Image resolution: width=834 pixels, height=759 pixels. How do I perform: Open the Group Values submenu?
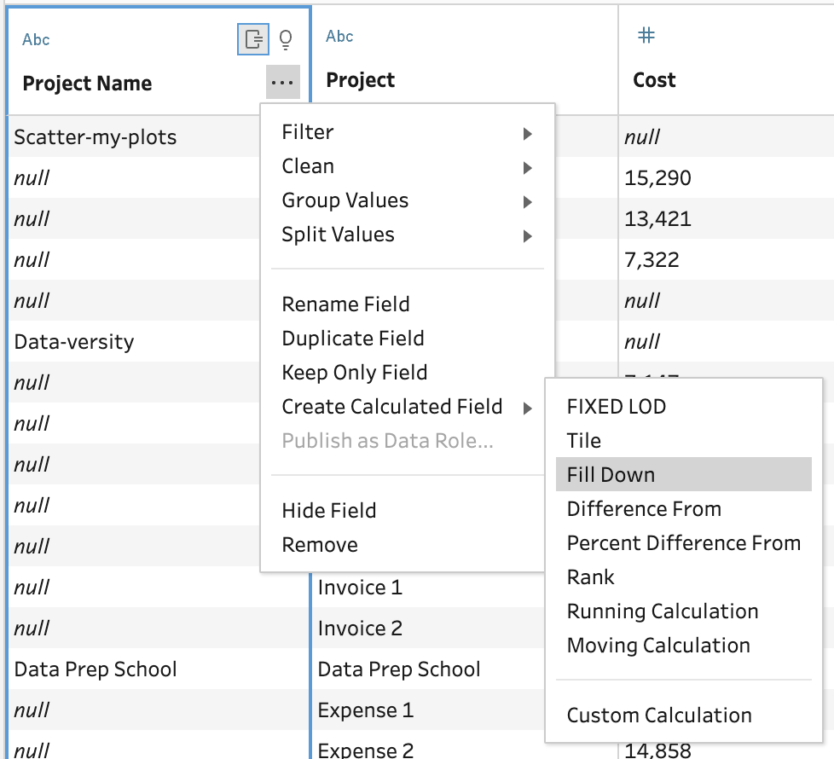click(345, 200)
